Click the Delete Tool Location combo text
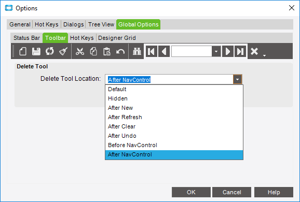Image resolution: width=300 pixels, height=202 pixels. click(129, 80)
